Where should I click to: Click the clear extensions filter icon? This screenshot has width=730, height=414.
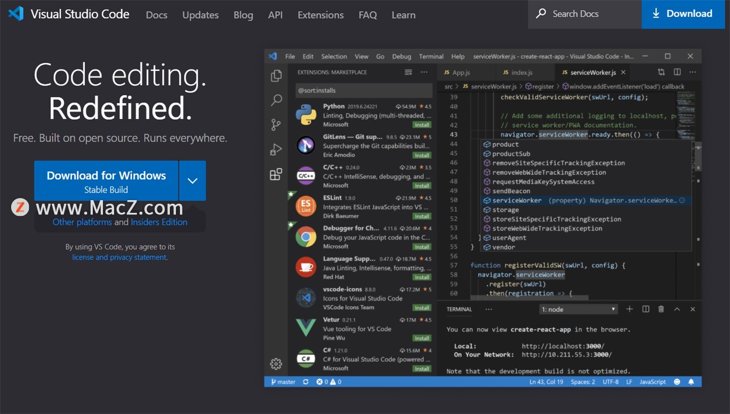[408, 72]
